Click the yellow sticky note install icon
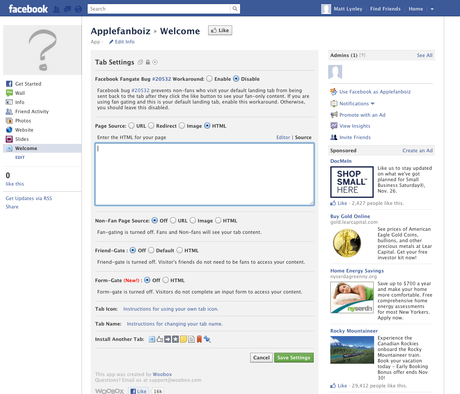The image size is (460, 394). point(183,339)
